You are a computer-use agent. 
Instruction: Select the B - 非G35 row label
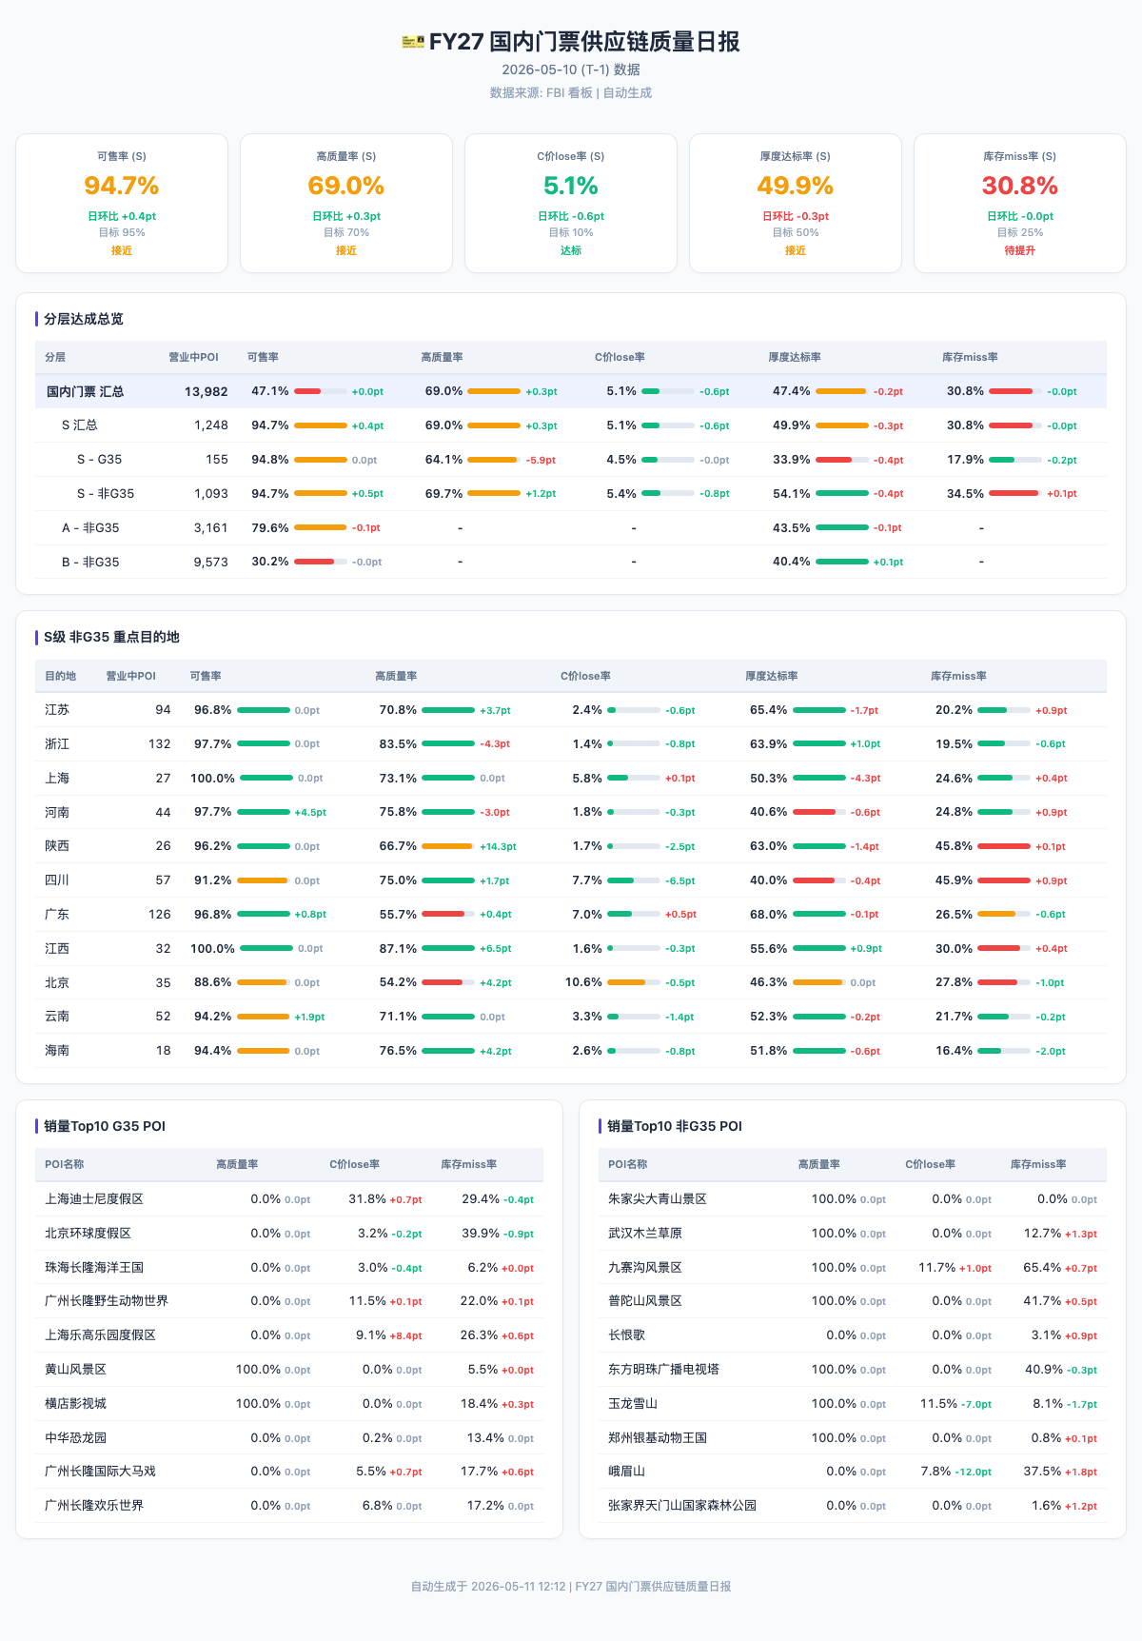91,562
